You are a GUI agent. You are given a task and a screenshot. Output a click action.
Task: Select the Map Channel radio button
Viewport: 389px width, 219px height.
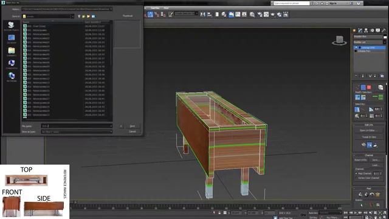pyautogui.click(x=356, y=173)
